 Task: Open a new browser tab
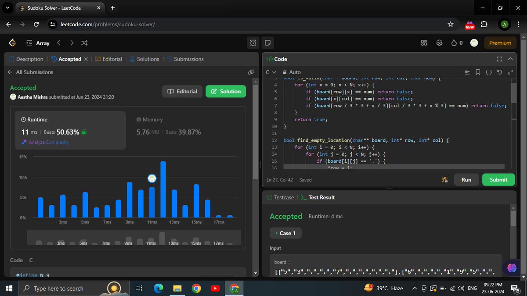pyautogui.click(x=112, y=7)
